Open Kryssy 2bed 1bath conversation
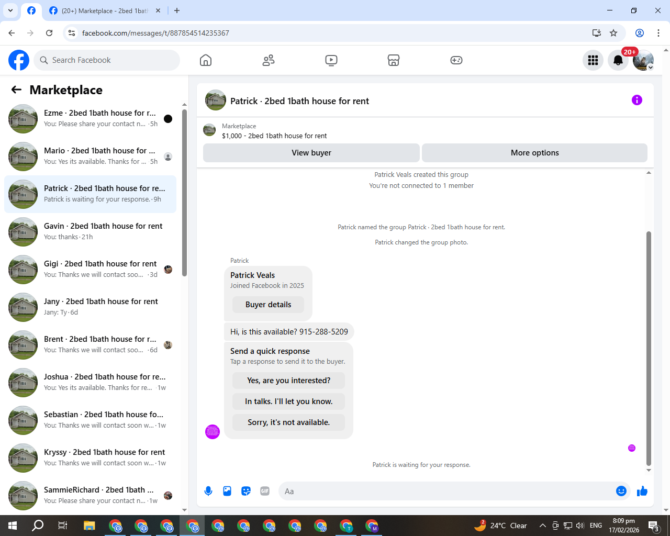 point(90,458)
